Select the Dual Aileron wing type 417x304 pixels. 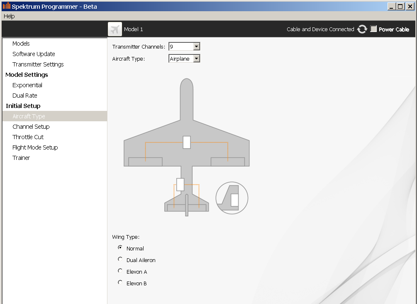(x=120, y=259)
